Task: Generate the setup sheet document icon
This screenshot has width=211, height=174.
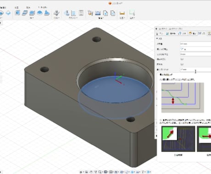Action: [81, 13]
